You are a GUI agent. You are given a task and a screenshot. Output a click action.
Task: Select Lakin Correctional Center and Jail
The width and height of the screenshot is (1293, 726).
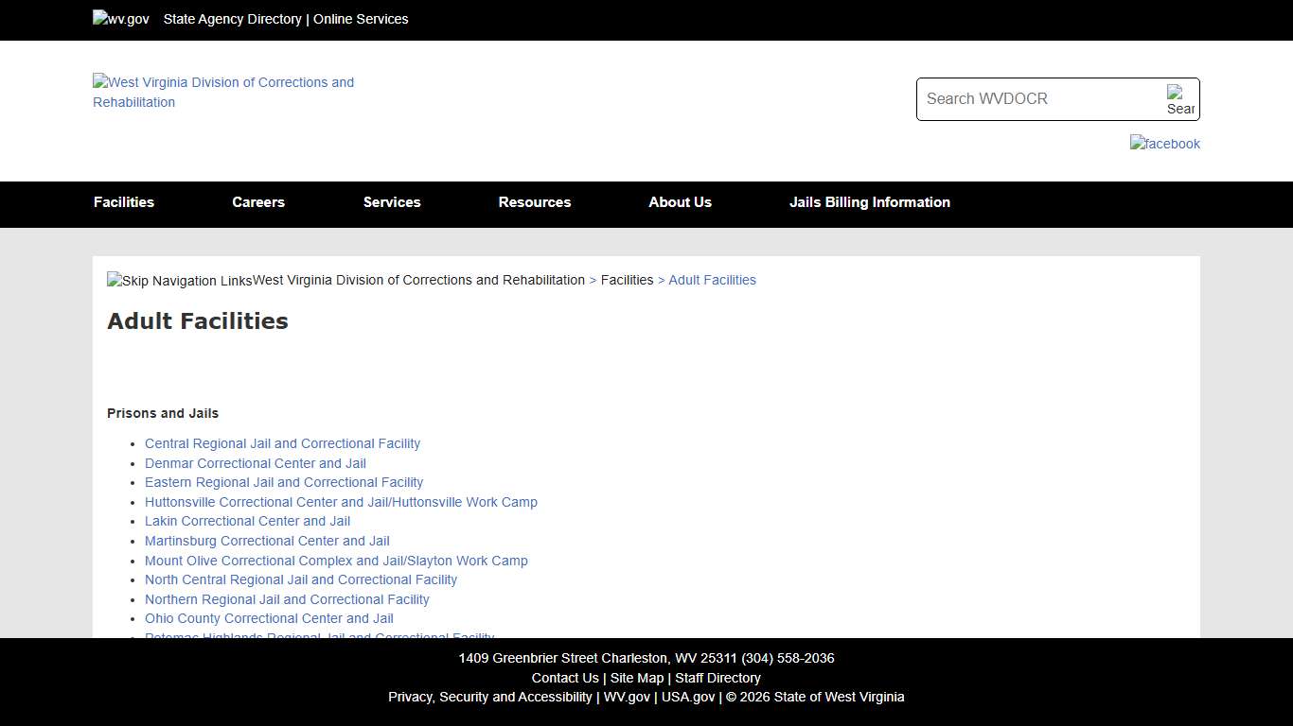pyautogui.click(x=247, y=521)
